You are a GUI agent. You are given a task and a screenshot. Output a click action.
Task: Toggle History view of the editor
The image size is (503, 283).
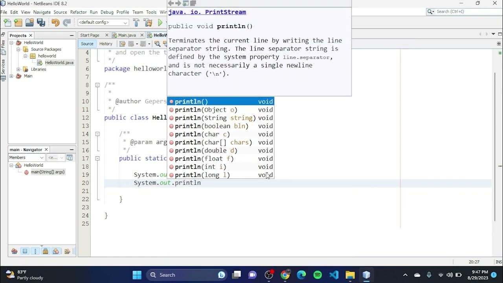[x=106, y=44]
